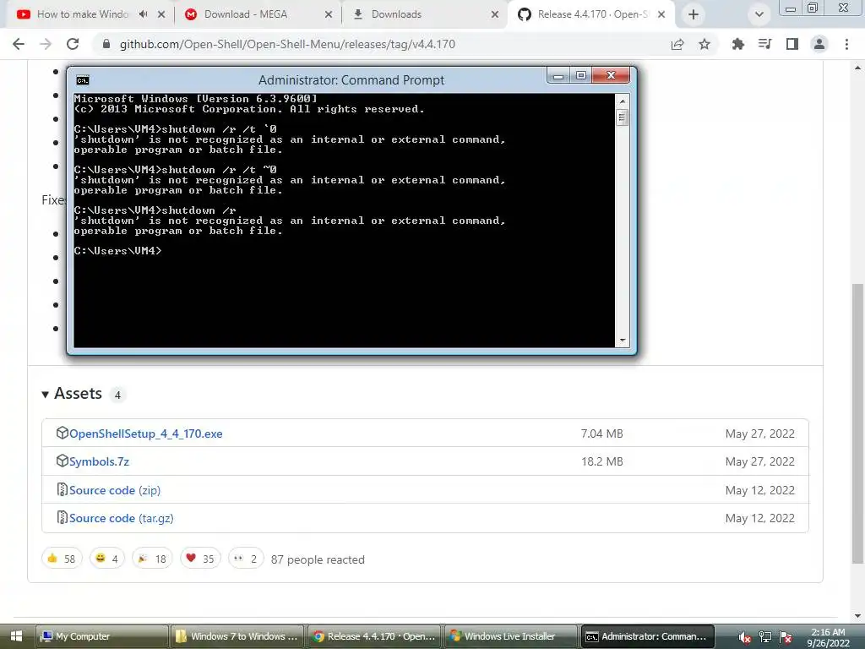Open the Chrome three-dot menu
The image size is (865, 649).
pos(846,44)
